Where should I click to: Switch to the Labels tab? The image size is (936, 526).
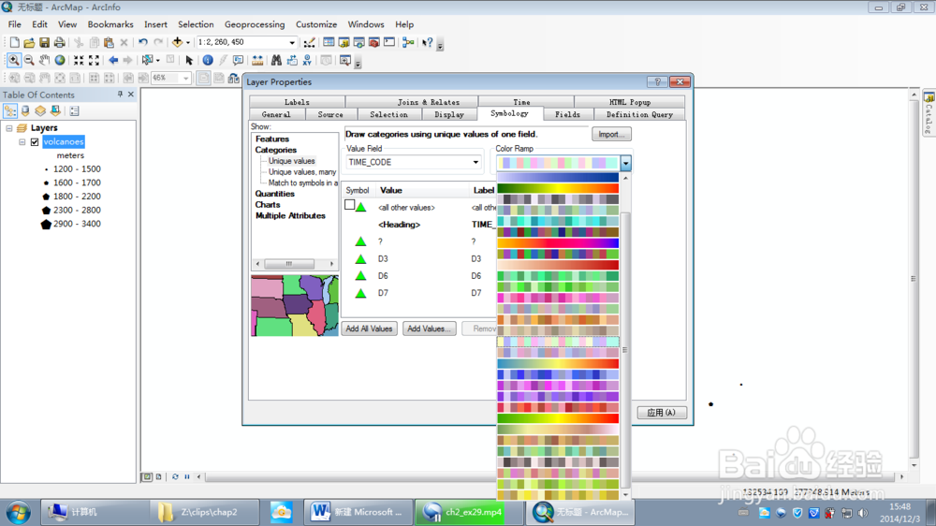(x=297, y=102)
